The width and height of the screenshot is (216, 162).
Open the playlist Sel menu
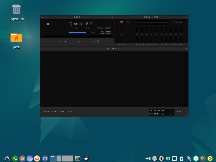pyautogui.click(x=62, y=112)
